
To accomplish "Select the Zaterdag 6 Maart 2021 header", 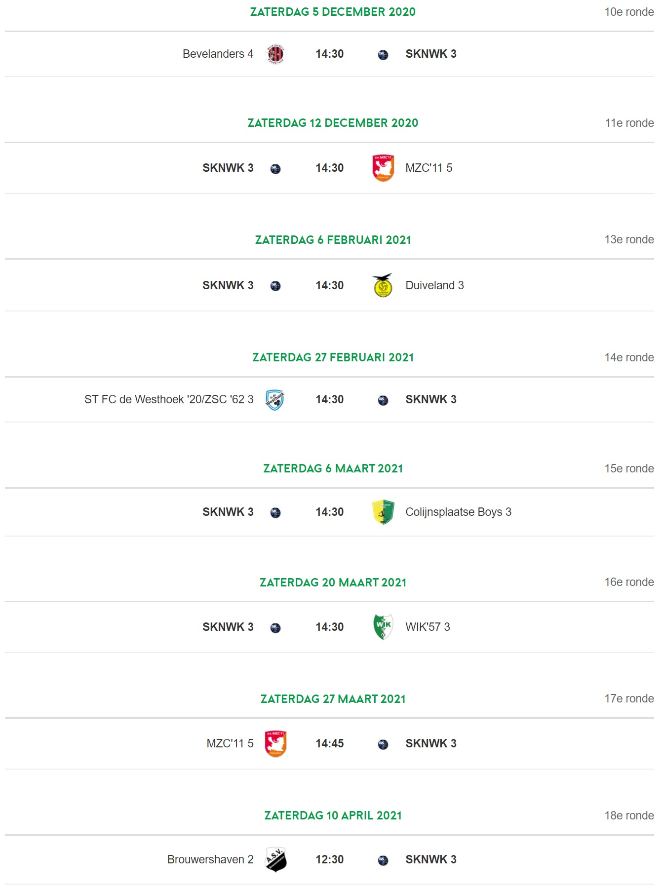I will point(333,468).
